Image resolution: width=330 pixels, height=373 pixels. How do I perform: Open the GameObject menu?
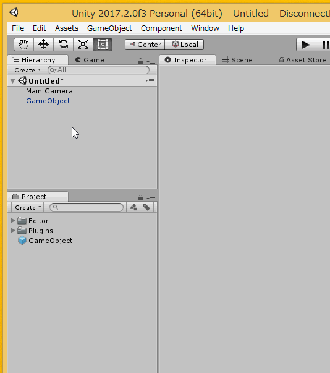pos(109,28)
